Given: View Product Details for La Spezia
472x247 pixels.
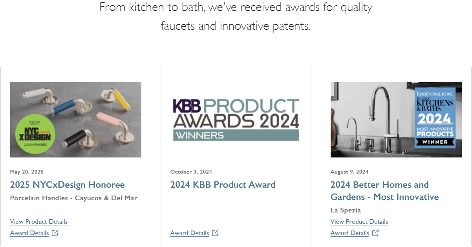Looking at the screenshot, I should [359, 221].
